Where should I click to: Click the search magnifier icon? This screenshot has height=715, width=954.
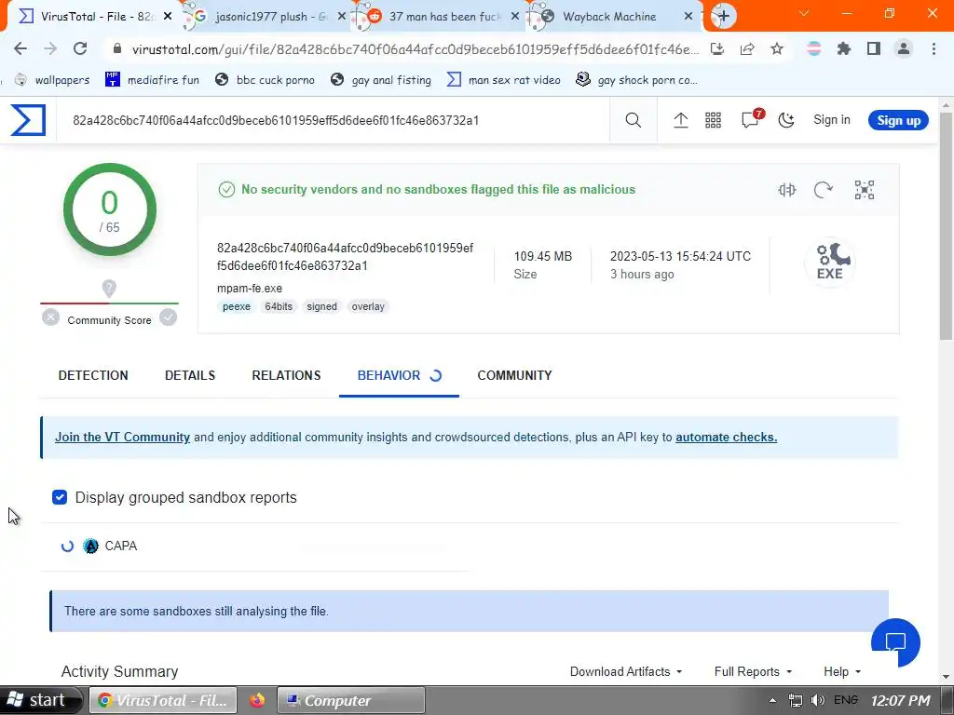pyautogui.click(x=633, y=120)
